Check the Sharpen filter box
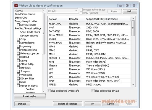This screenshot has width=152, height=110. click(x=18, y=71)
